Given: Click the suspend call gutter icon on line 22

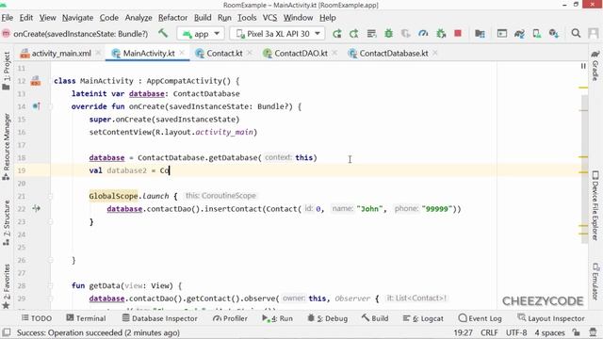Looking at the screenshot, I should point(36,209).
